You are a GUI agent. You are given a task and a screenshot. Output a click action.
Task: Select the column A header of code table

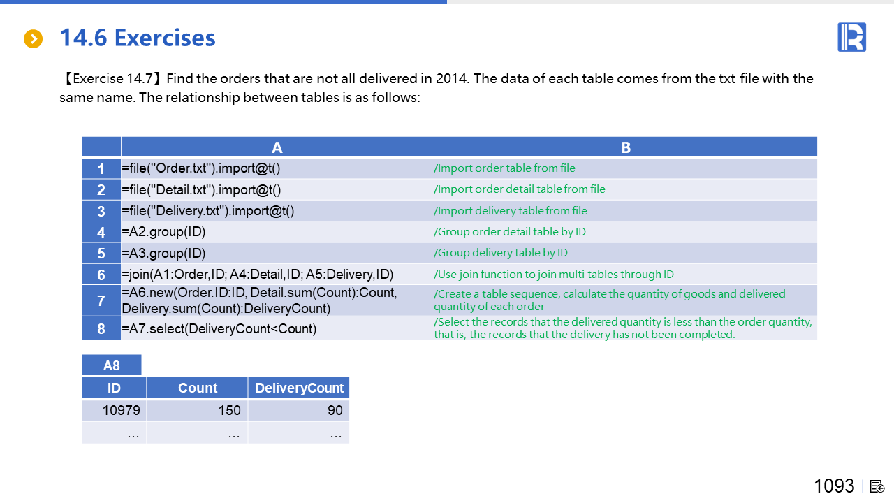277,147
